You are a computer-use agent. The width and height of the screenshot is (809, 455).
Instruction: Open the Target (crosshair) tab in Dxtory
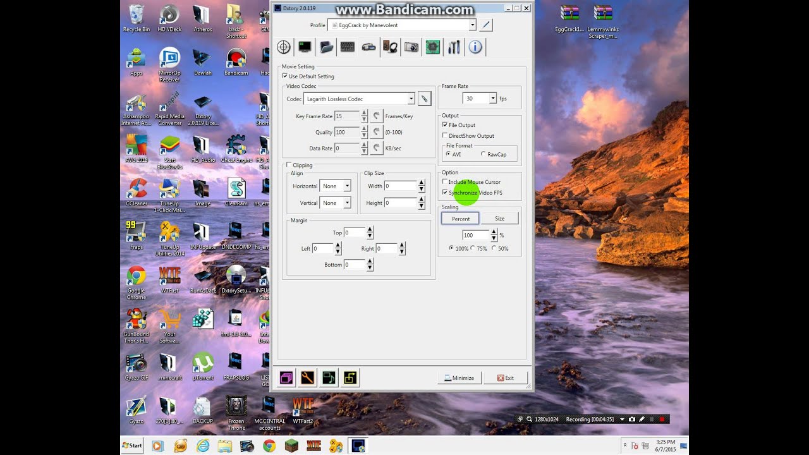point(284,47)
